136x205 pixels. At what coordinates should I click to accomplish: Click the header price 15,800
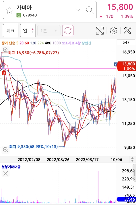(x=120, y=7)
